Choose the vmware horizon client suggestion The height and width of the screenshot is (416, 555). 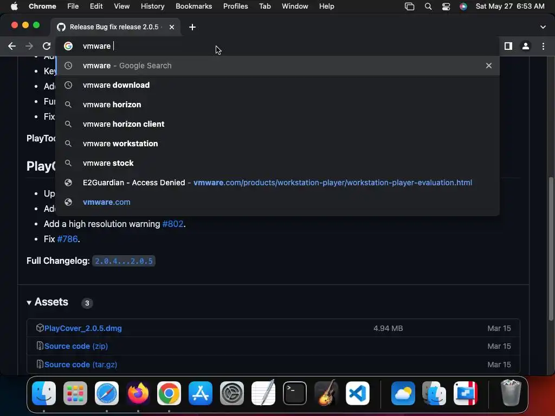tap(278, 124)
